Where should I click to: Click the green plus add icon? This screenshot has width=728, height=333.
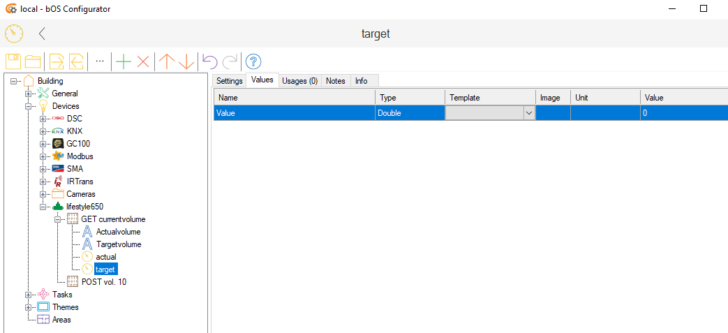(x=124, y=61)
